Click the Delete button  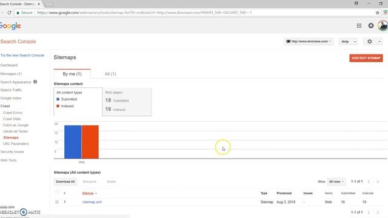111,182
